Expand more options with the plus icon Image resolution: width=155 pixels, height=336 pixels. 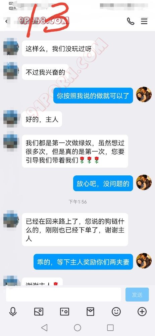pos(142,311)
